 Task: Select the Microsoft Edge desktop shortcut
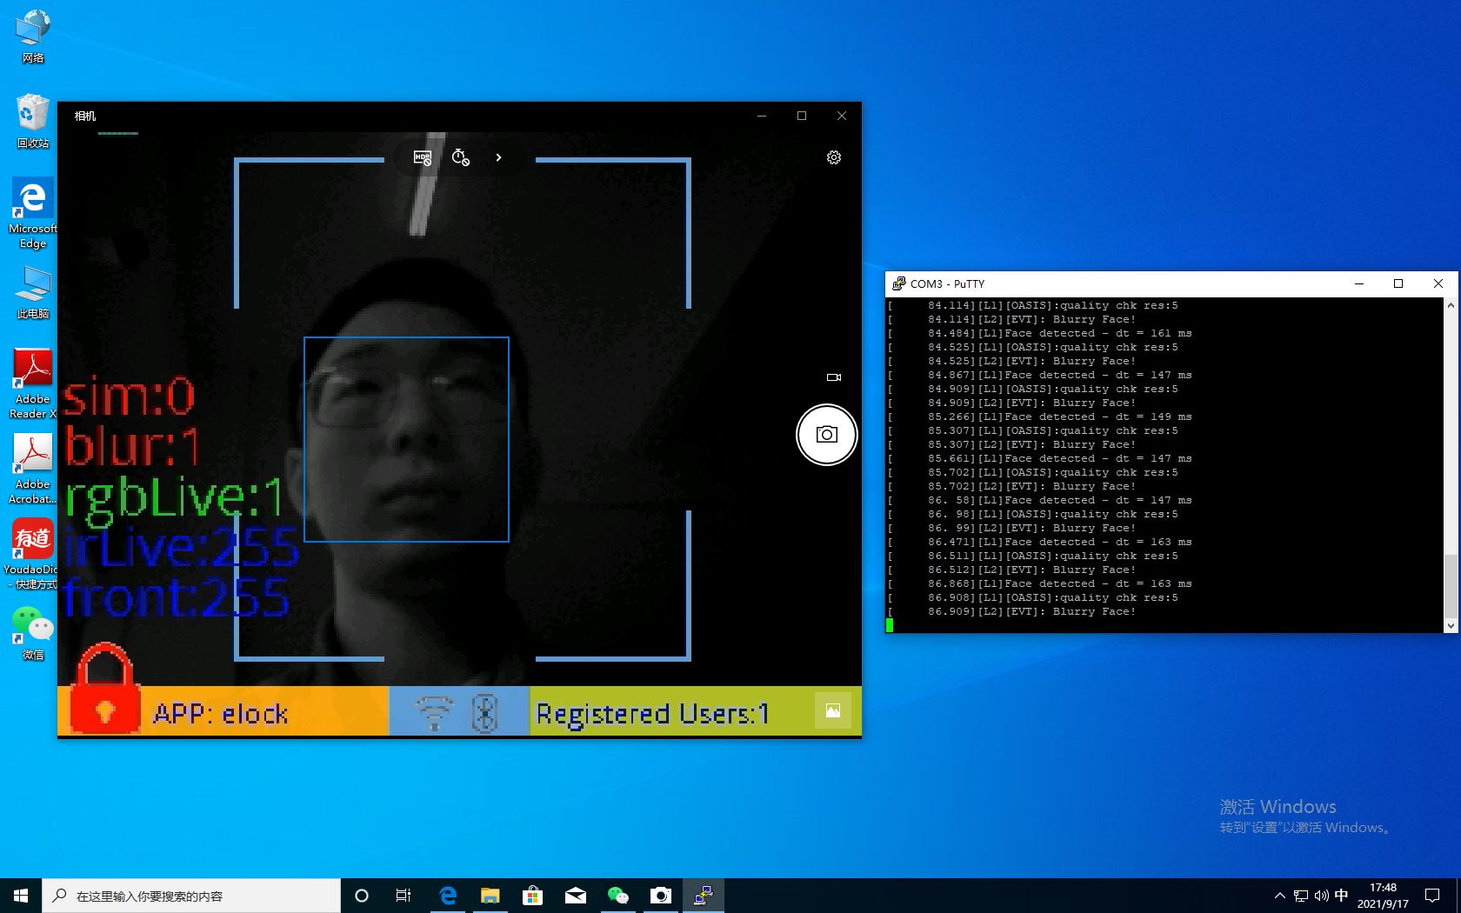(x=33, y=214)
